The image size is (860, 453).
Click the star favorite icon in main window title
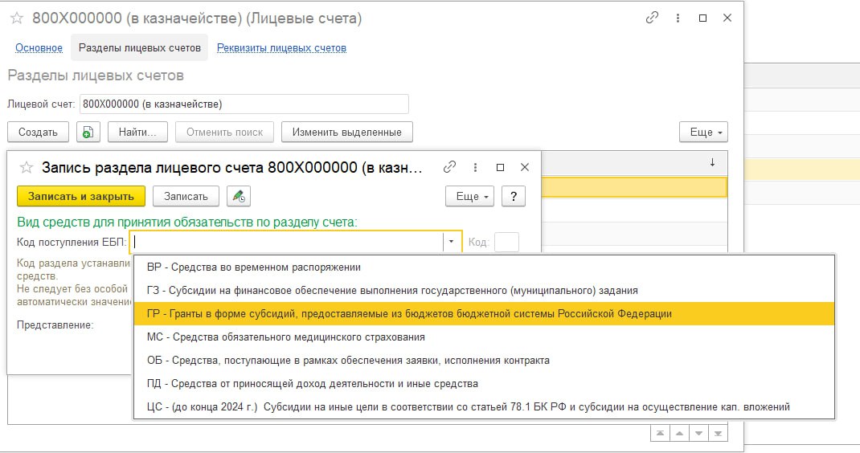pos(16,18)
